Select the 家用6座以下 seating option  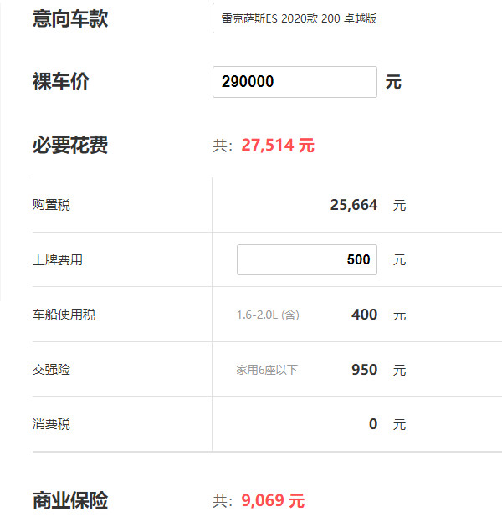click(x=267, y=370)
